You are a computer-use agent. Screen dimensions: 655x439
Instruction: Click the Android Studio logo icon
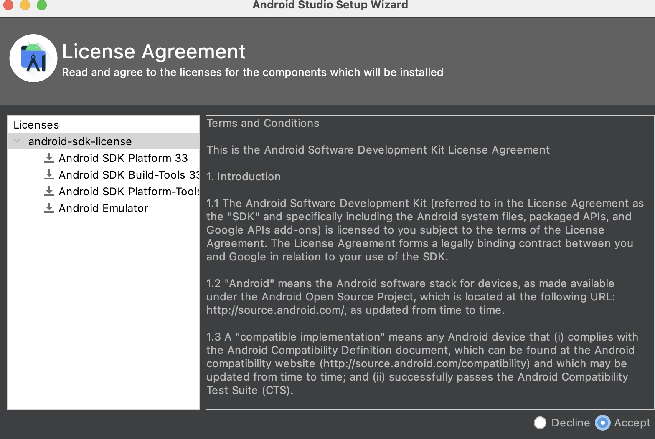coord(33,58)
